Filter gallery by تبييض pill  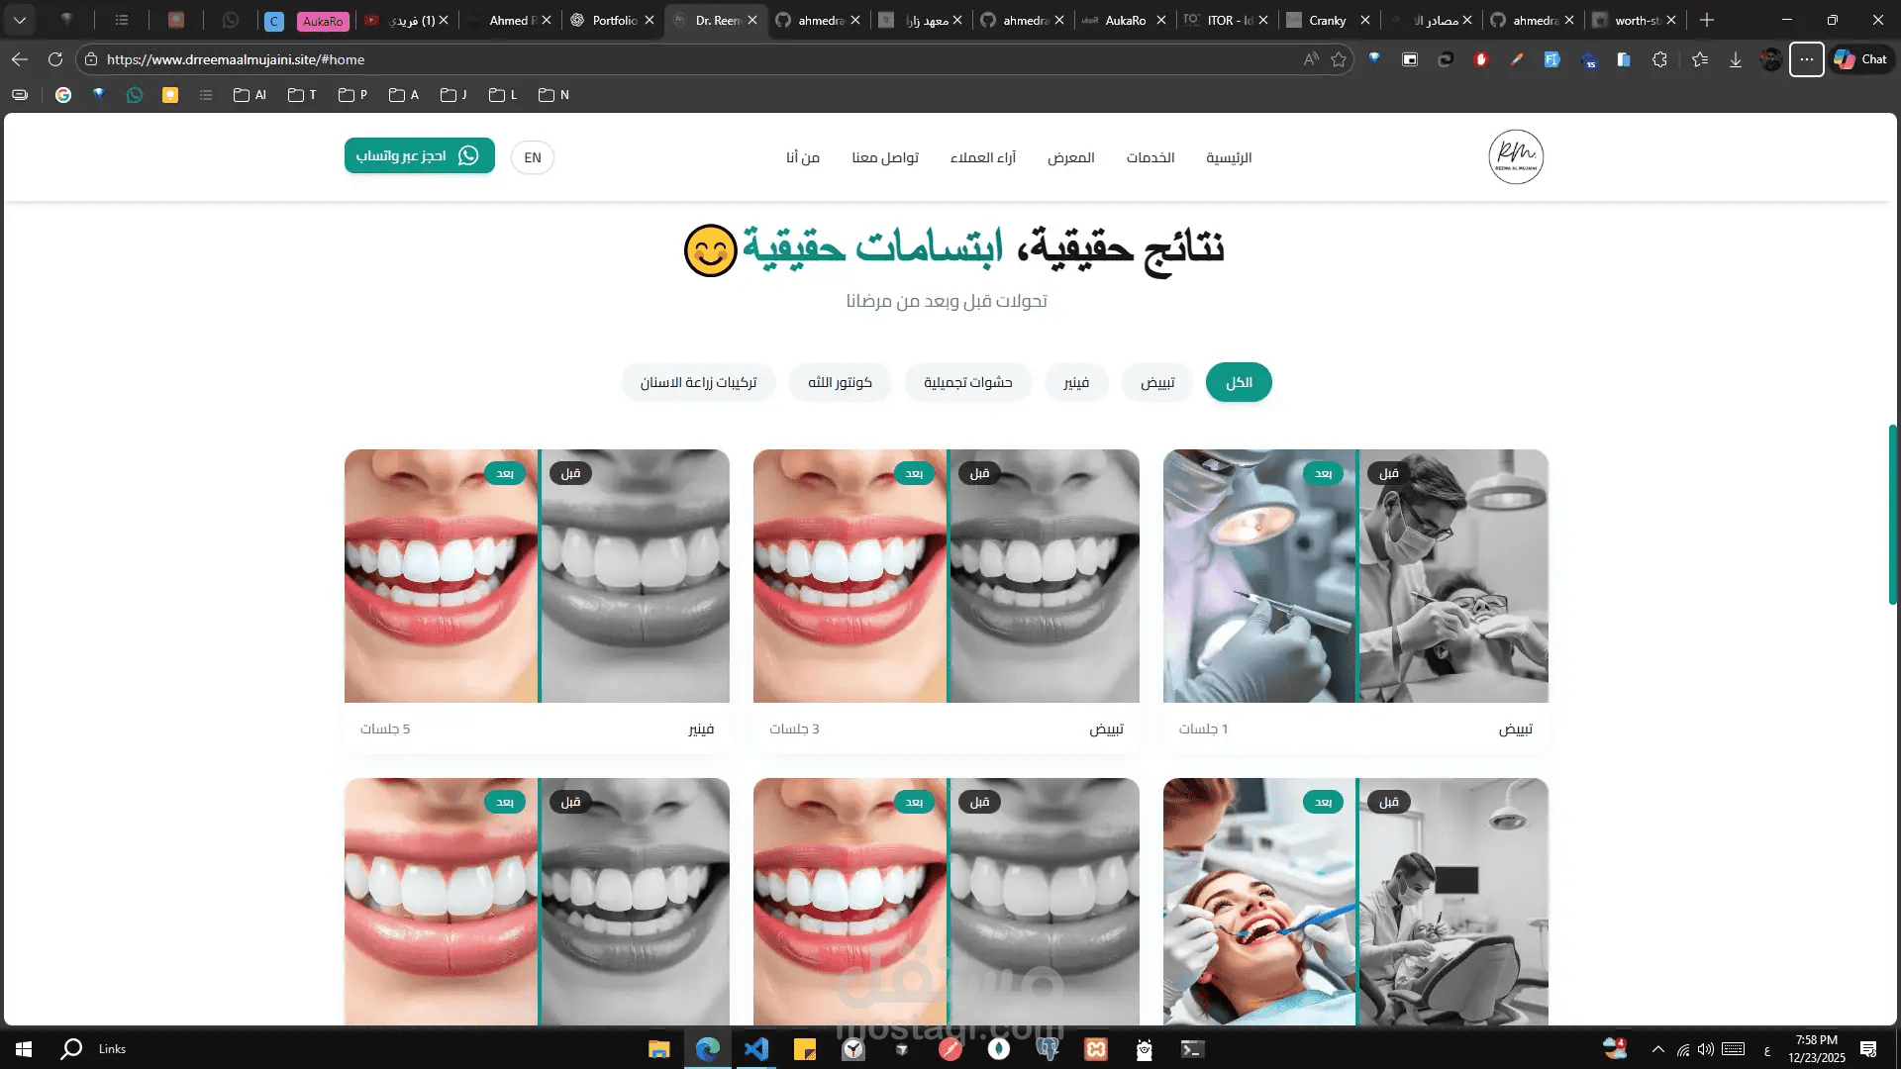(x=1157, y=382)
